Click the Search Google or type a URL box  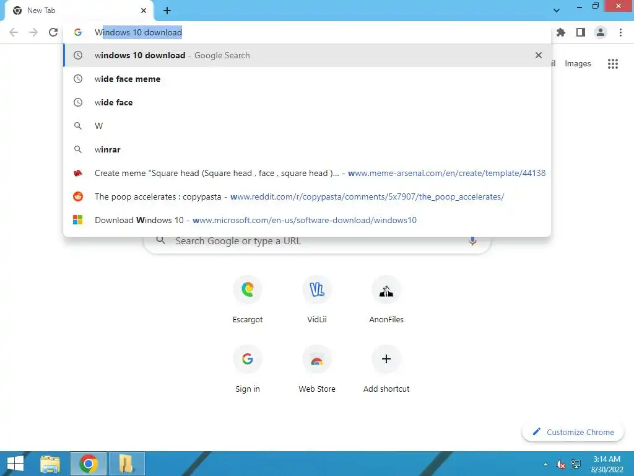pyautogui.click(x=318, y=241)
